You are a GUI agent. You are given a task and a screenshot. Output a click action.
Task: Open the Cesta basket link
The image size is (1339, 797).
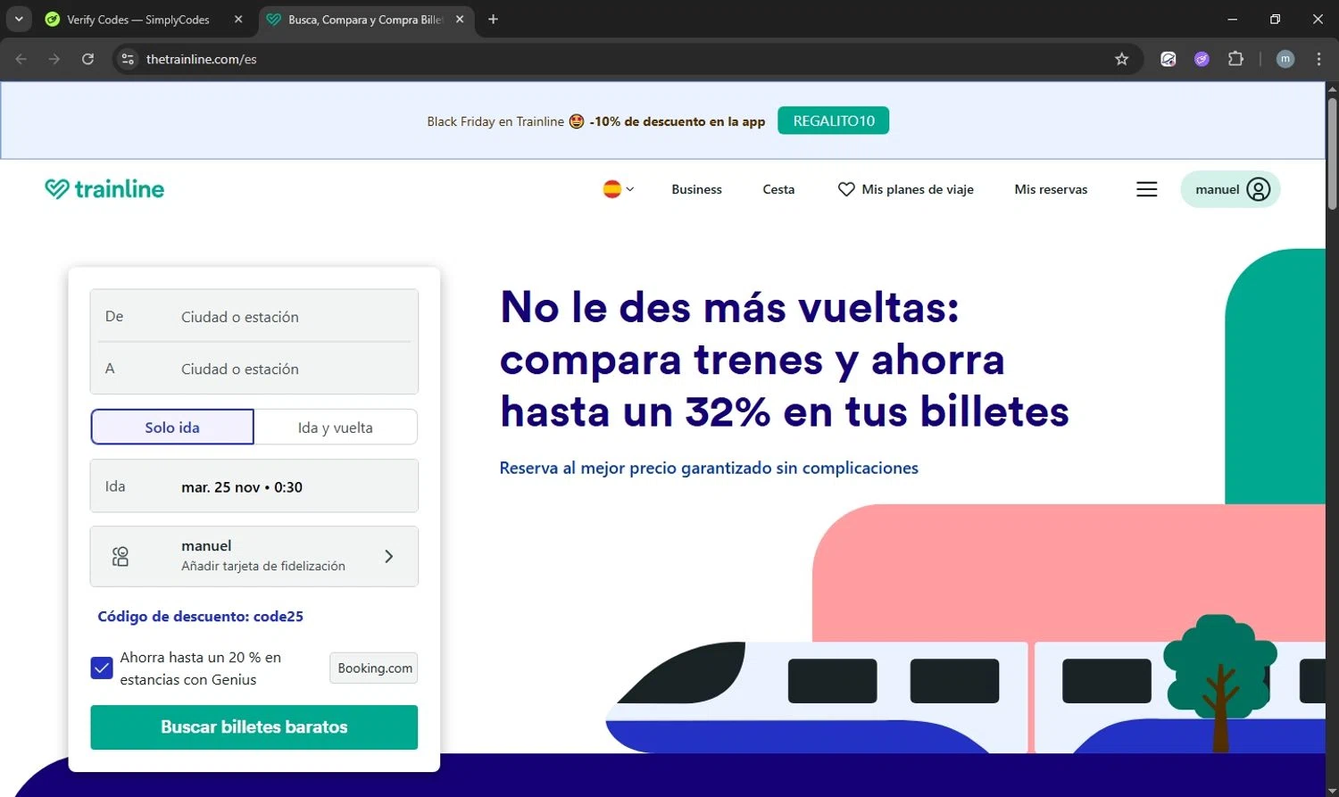click(x=778, y=189)
